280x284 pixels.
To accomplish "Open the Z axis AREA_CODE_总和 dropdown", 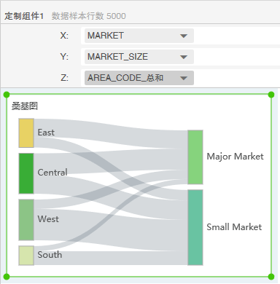I will coord(139,78).
